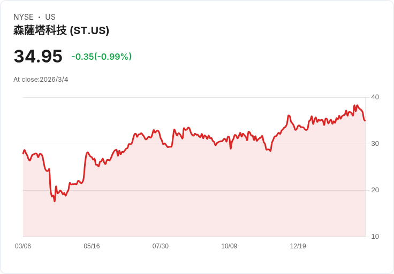
Task: Click the 20 value on price axis
Action: pos(375,190)
